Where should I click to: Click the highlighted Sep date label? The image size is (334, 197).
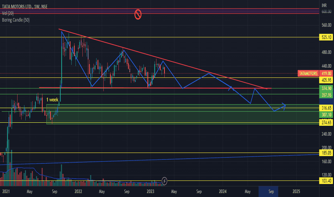click(271, 192)
